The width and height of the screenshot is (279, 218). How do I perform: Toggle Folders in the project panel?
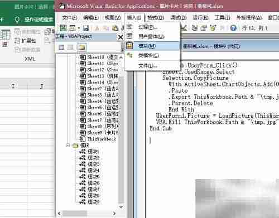tap(81, 47)
